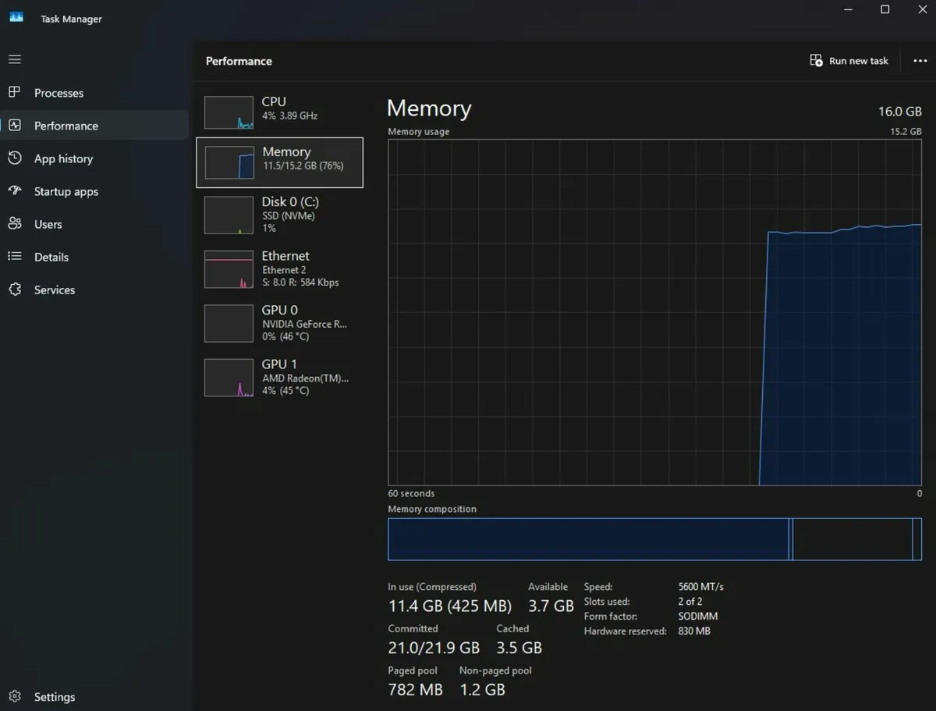Click the Run new task button
Screen dimensions: 936x711
(x=849, y=60)
